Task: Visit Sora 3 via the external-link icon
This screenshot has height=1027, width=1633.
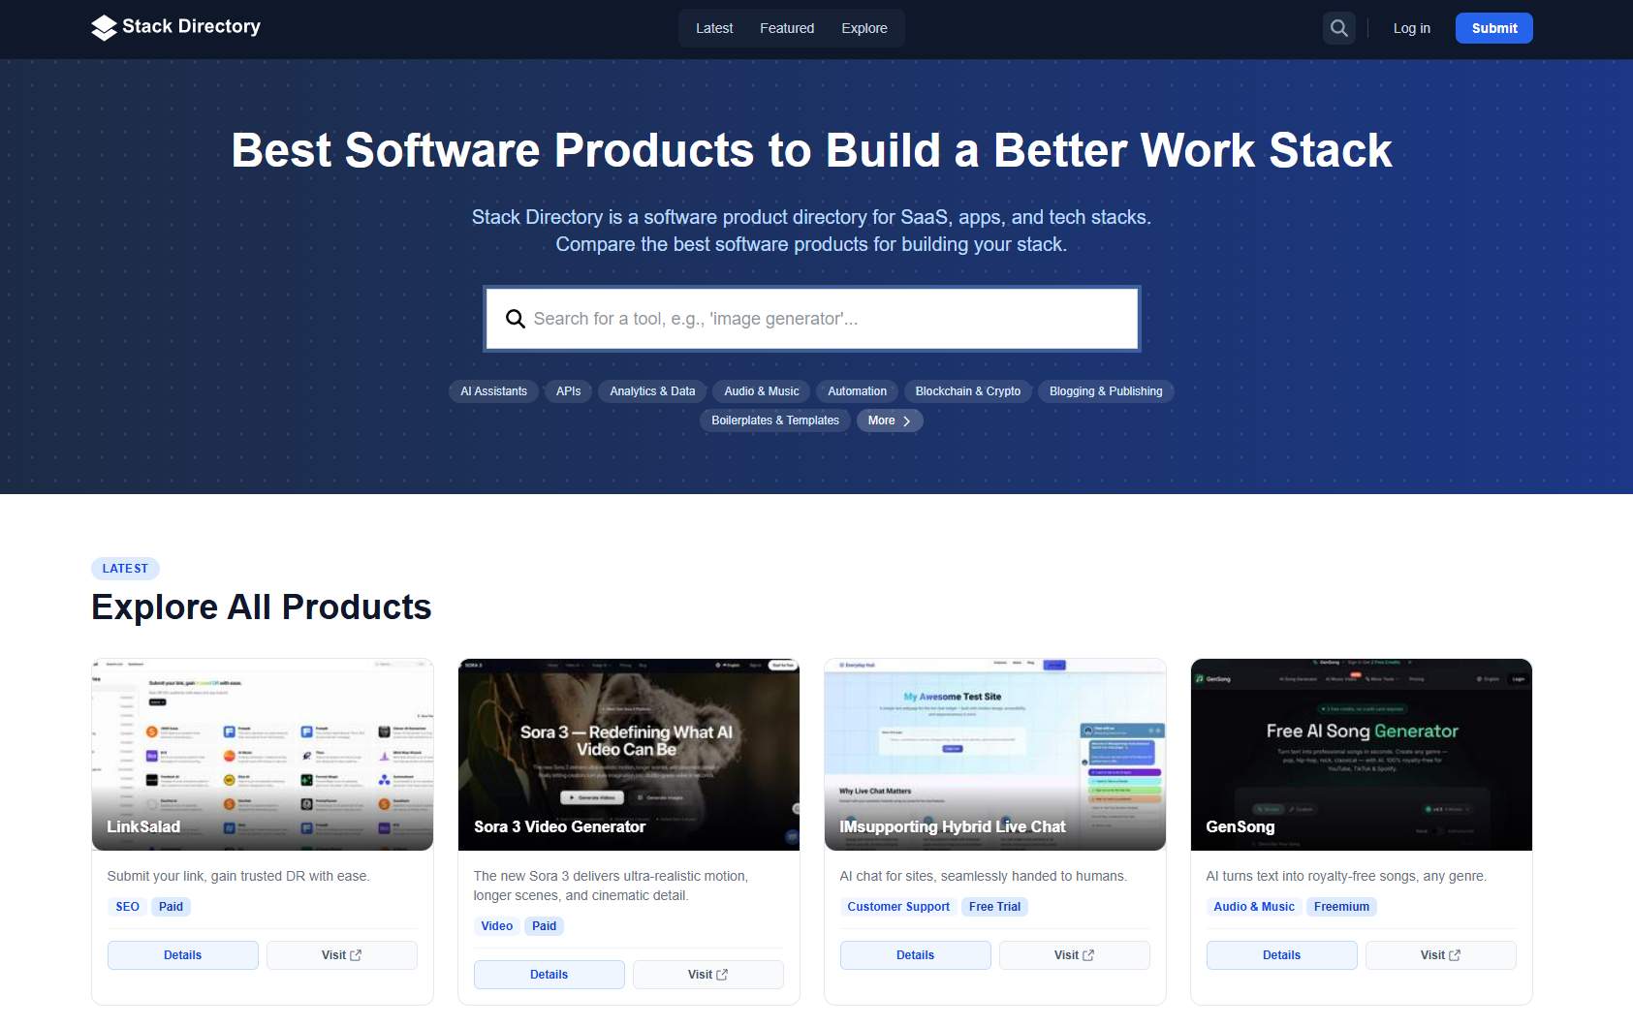Action: pyautogui.click(x=721, y=974)
